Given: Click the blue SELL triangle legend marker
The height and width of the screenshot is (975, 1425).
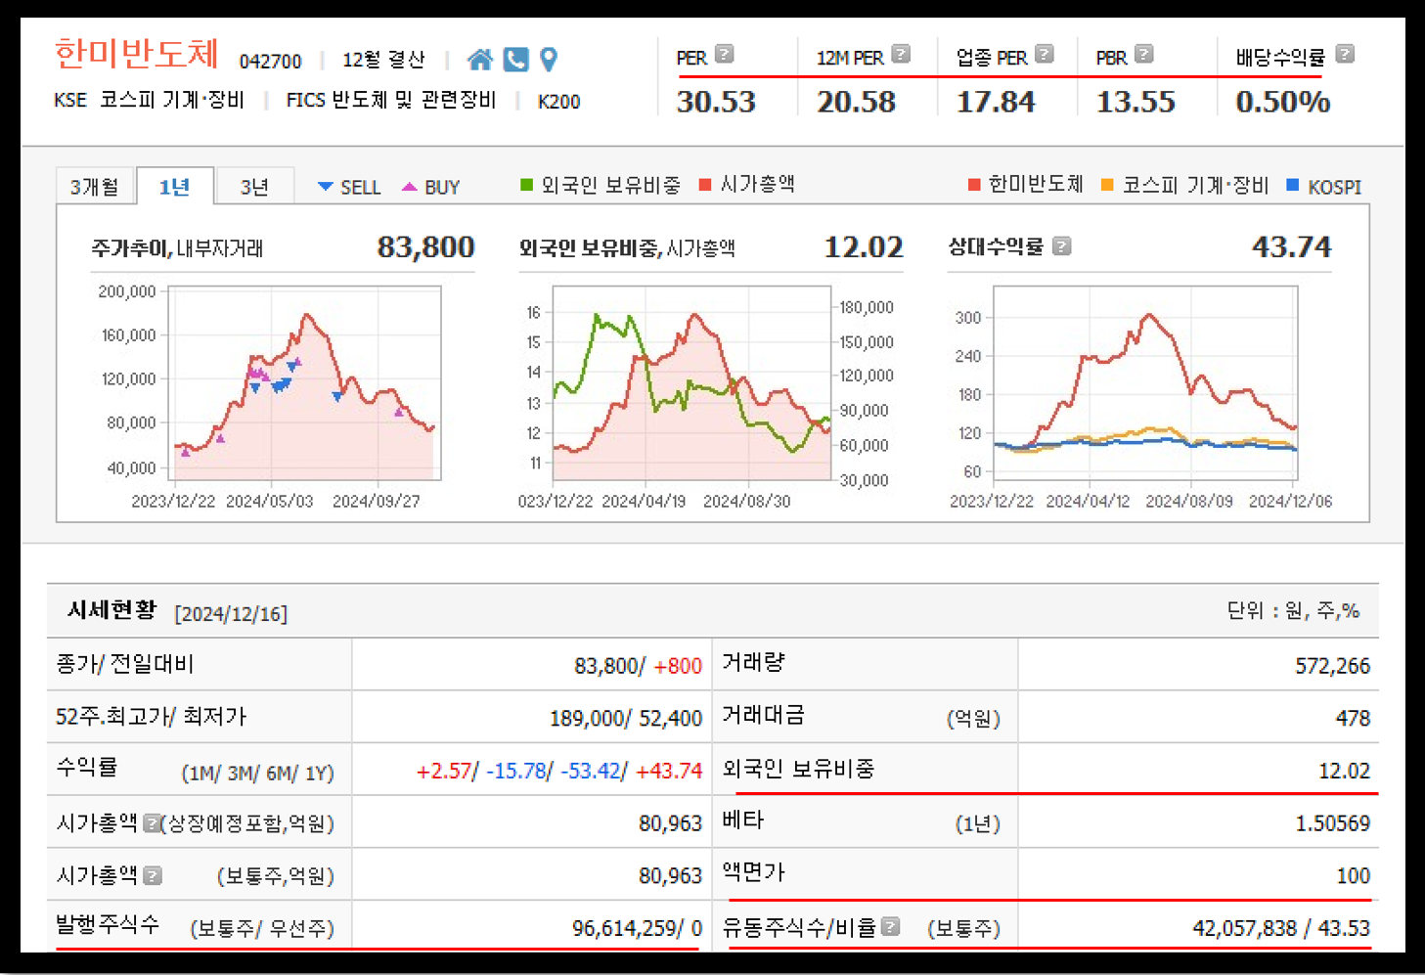Looking at the screenshot, I should coord(326,186).
